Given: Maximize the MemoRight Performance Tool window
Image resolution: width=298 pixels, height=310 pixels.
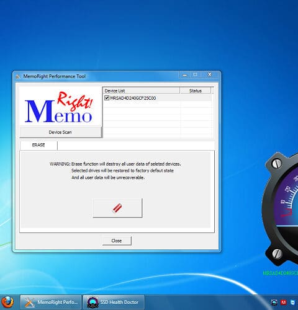Looking at the screenshot, I should [x=195, y=75].
